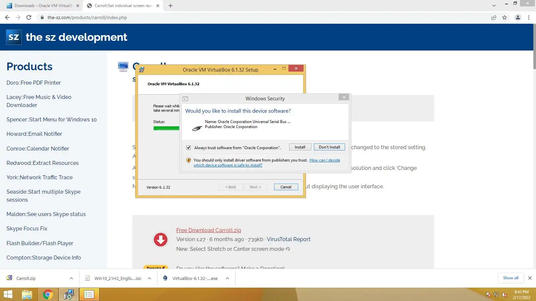Cancel the VirtualBox setup
Image resolution: width=536 pixels, height=301 pixels.
click(286, 187)
